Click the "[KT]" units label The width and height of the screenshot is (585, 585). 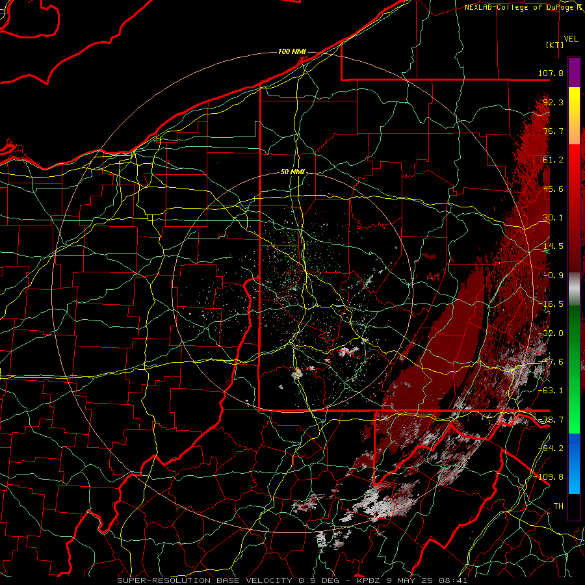coord(555,45)
